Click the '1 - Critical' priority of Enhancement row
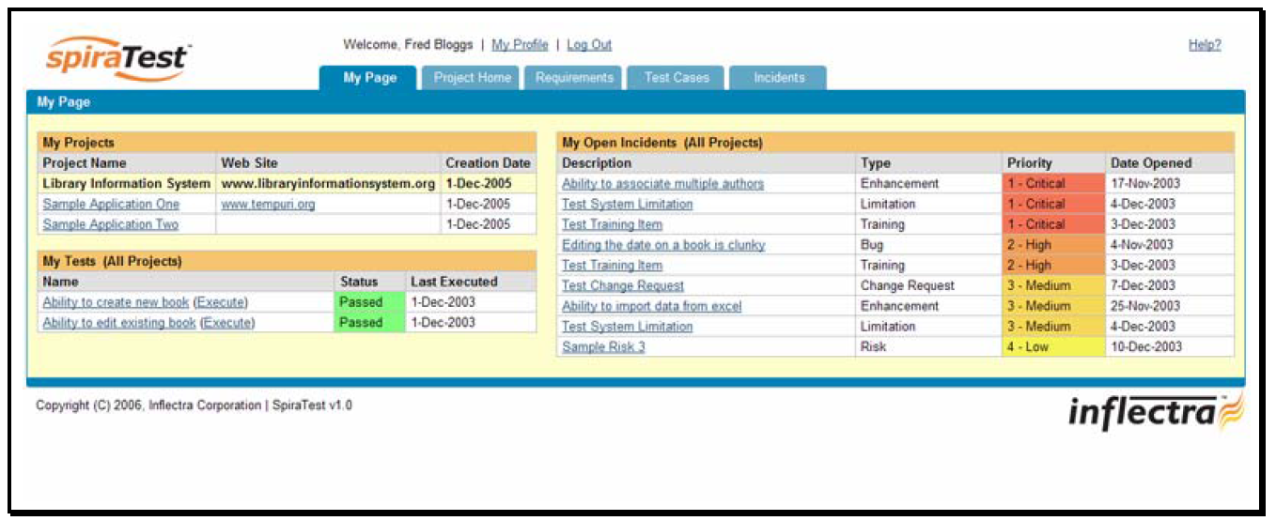The height and width of the screenshot is (521, 1276). tap(1053, 184)
